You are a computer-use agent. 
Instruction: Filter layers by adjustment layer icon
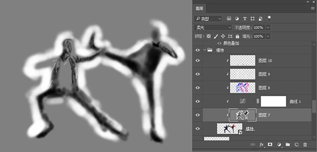point(237,19)
